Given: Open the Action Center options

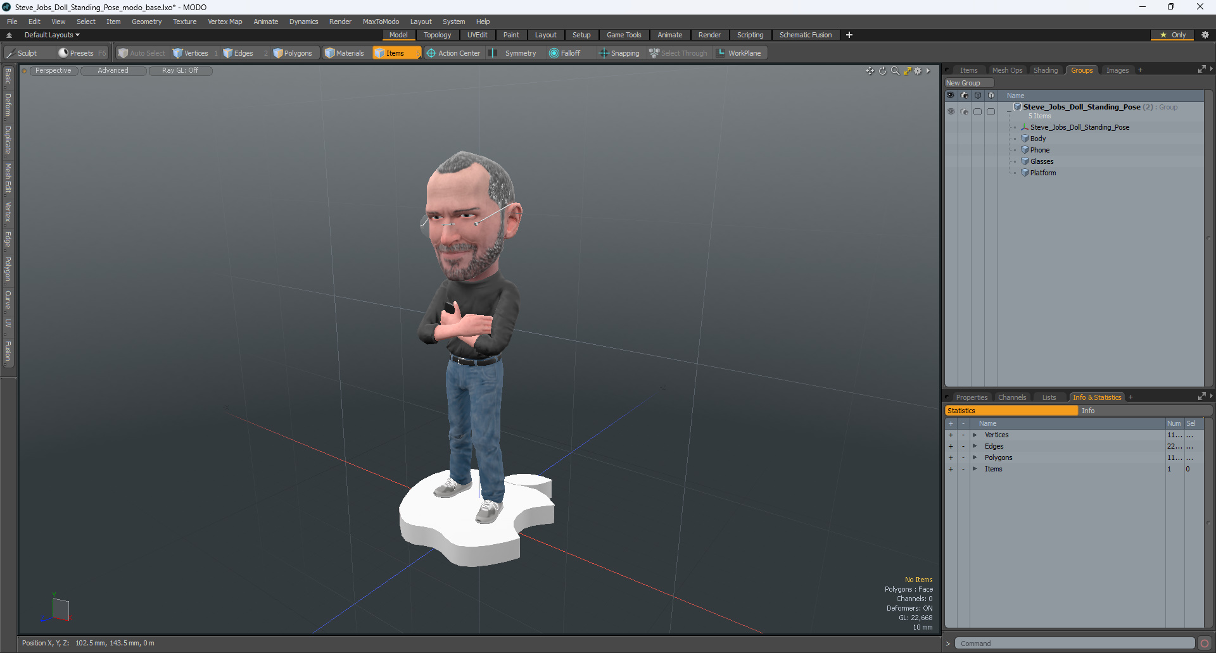Looking at the screenshot, I should 453,53.
